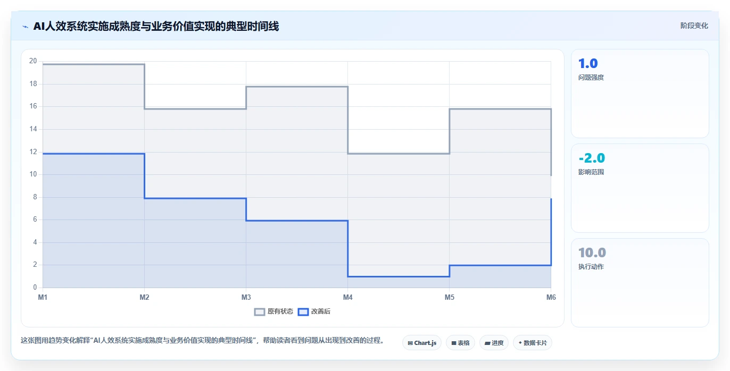This screenshot has height=371, width=730.
Task: Click the y-axis value 0
Action: [x=35, y=288]
